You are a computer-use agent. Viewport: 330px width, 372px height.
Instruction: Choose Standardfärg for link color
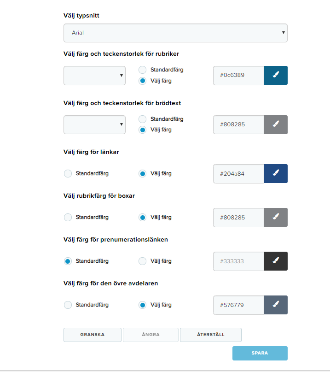tap(68, 173)
